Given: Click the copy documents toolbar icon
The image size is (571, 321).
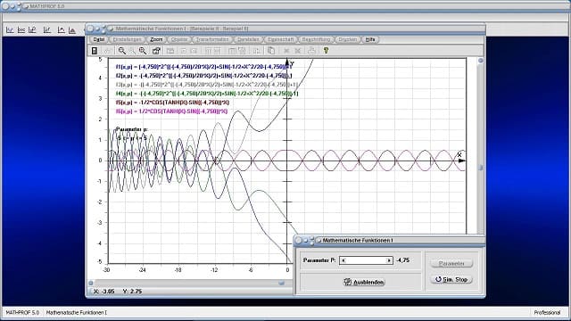Looking at the screenshot, I should coord(271,51).
